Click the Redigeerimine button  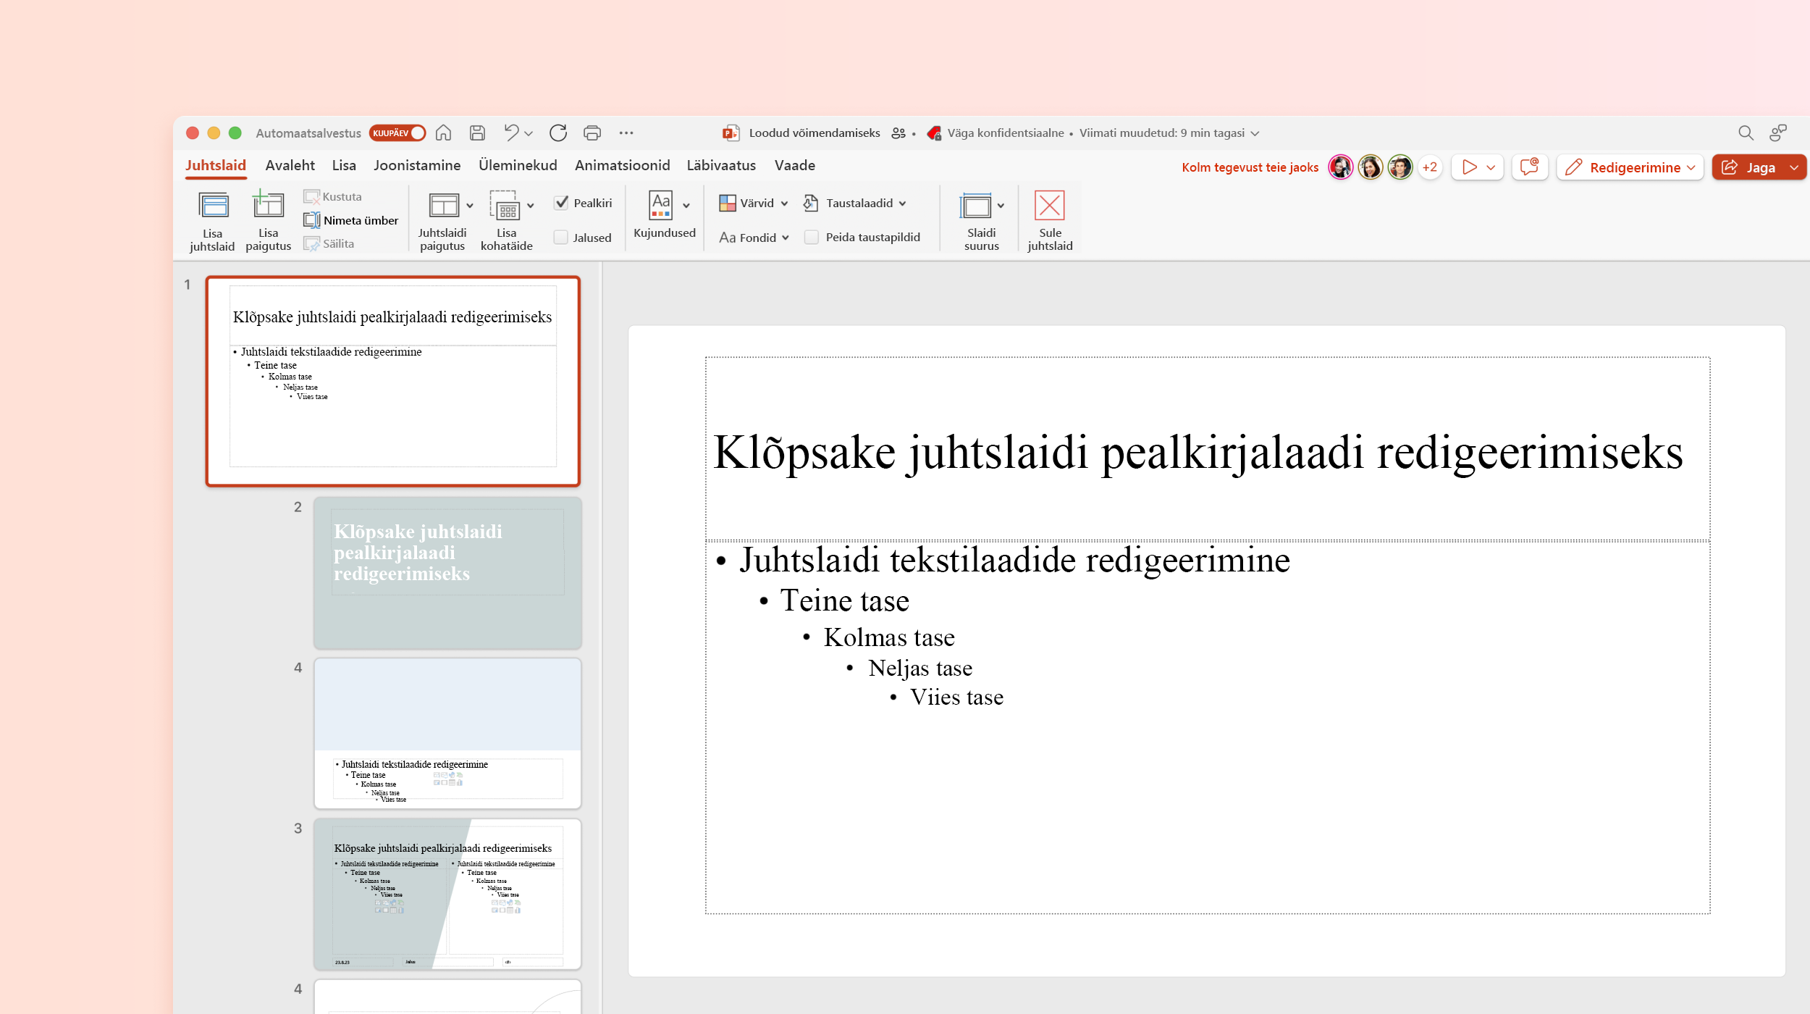(1632, 167)
